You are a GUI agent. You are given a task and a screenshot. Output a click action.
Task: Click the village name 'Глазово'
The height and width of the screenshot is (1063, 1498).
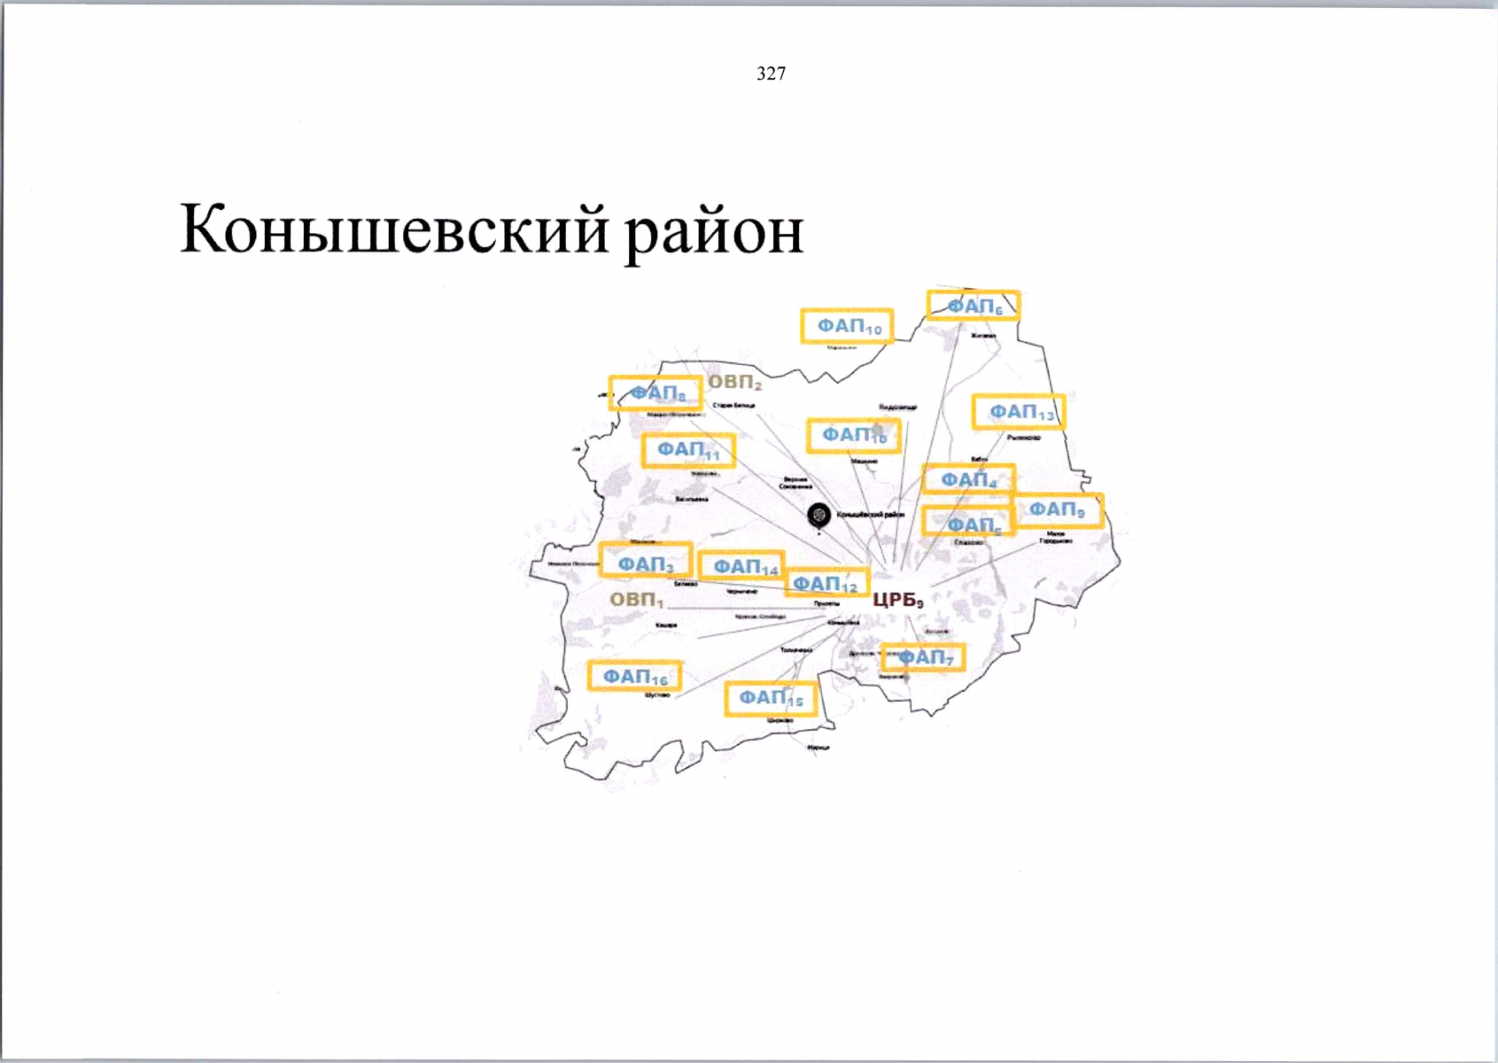pos(968,542)
